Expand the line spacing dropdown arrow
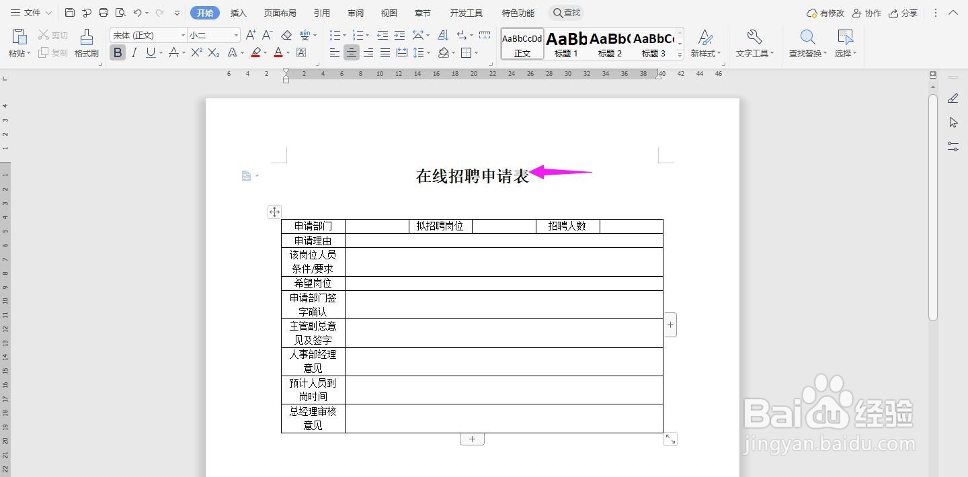Image resolution: width=968 pixels, height=477 pixels. [429, 52]
